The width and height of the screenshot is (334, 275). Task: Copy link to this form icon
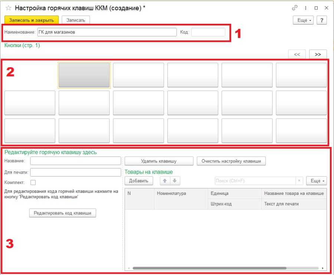point(295,8)
